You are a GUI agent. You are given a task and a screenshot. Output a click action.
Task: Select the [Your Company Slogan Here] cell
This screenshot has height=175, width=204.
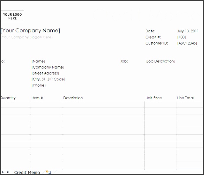tap(27, 37)
